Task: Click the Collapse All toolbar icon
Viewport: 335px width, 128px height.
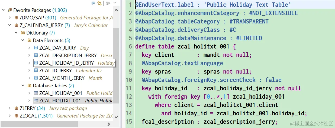Action: pos(94,3)
